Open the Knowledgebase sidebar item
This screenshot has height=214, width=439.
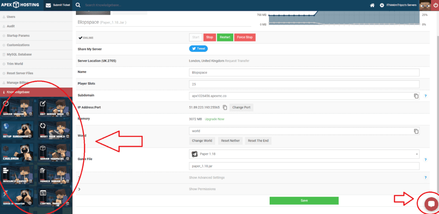click(x=36, y=92)
